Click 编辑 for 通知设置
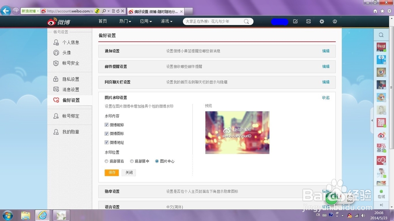This screenshot has height=221, width=394. pyautogui.click(x=326, y=51)
